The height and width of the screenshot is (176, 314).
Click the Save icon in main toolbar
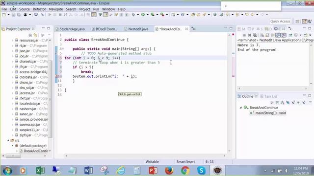click(x=13, y=15)
